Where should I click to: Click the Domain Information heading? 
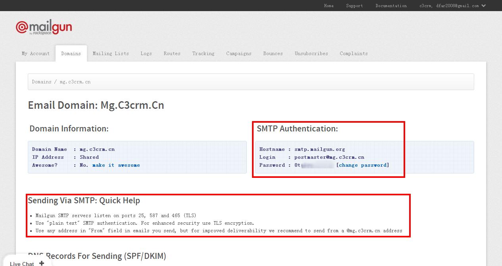click(69, 129)
